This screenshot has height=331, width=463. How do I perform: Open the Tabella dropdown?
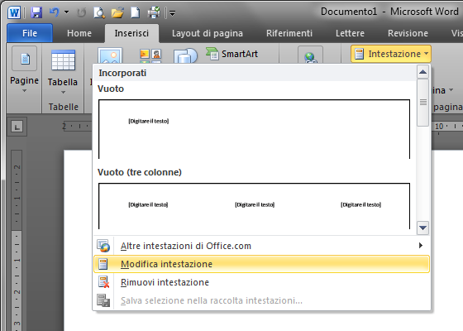(x=63, y=71)
